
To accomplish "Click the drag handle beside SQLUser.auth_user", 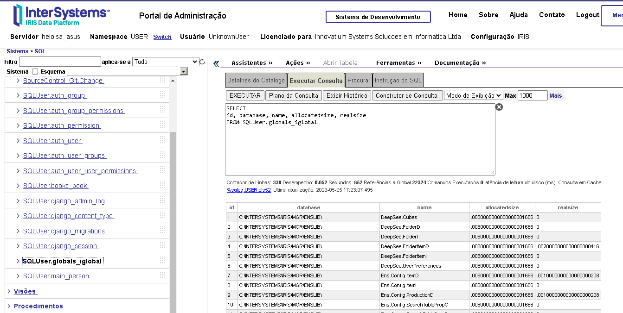I will pyautogui.click(x=162, y=140).
